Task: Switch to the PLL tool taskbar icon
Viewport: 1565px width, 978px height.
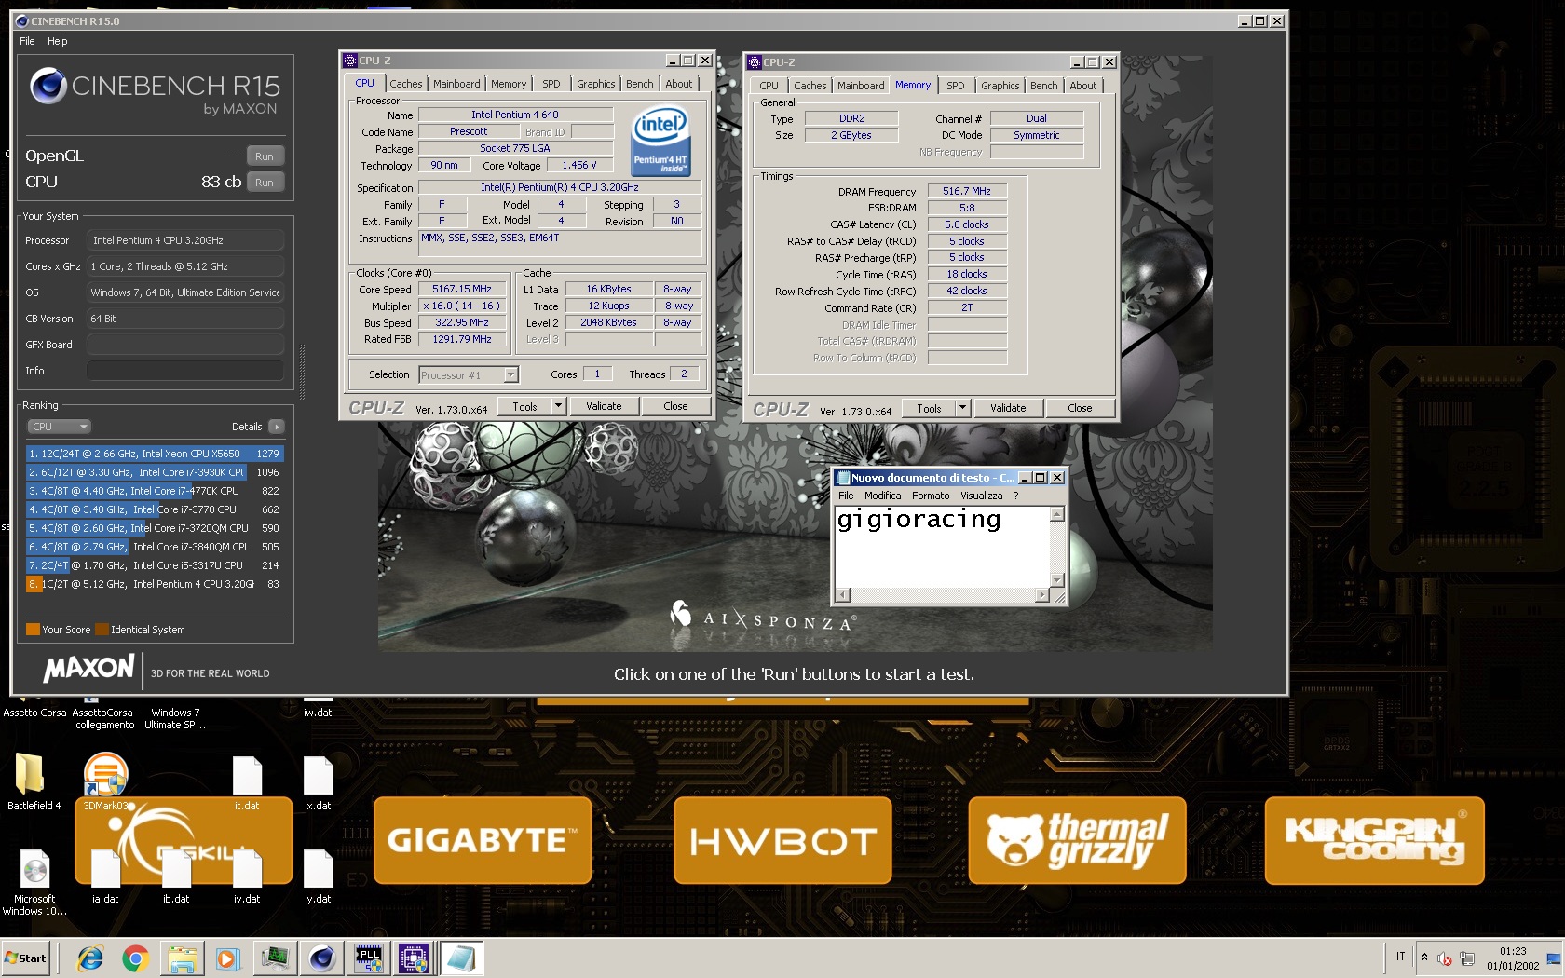Action: point(369,958)
